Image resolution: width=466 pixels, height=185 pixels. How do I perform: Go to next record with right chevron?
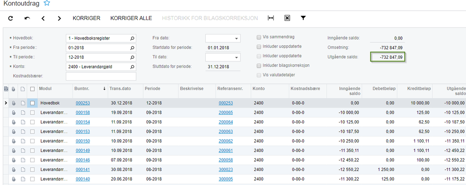pyautogui.click(x=59, y=19)
